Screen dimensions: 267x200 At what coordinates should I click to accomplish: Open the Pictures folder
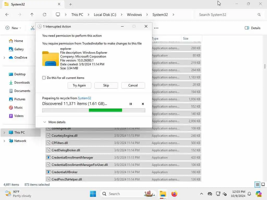(x=20, y=99)
